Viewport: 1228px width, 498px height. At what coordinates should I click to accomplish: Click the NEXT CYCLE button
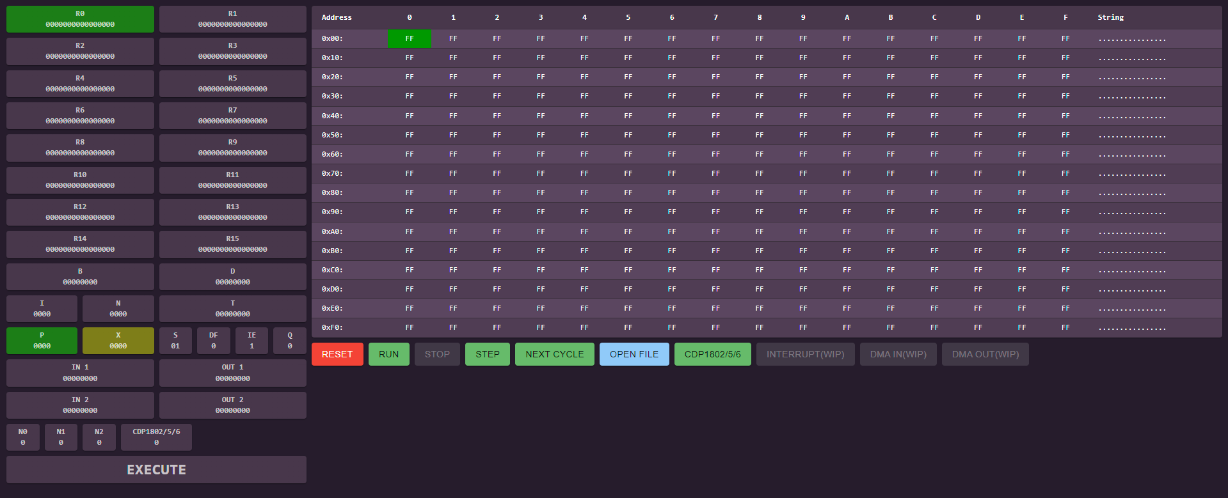pyautogui.click(x=554, y=354)
